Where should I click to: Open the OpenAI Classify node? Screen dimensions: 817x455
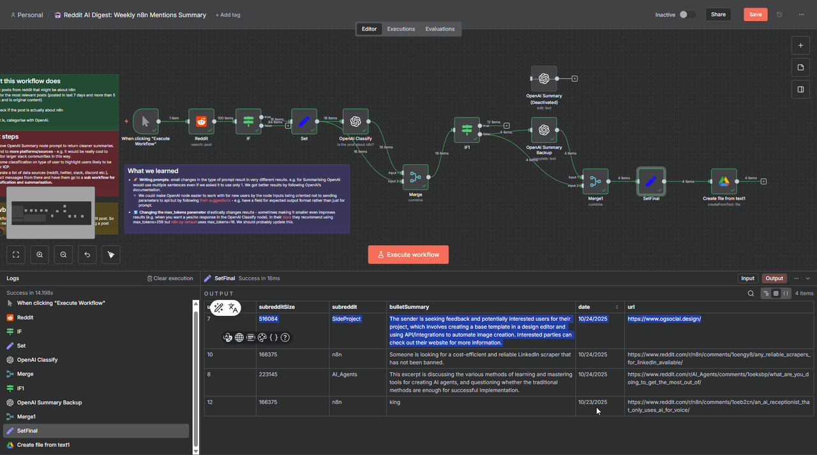[x=356, y=121]
